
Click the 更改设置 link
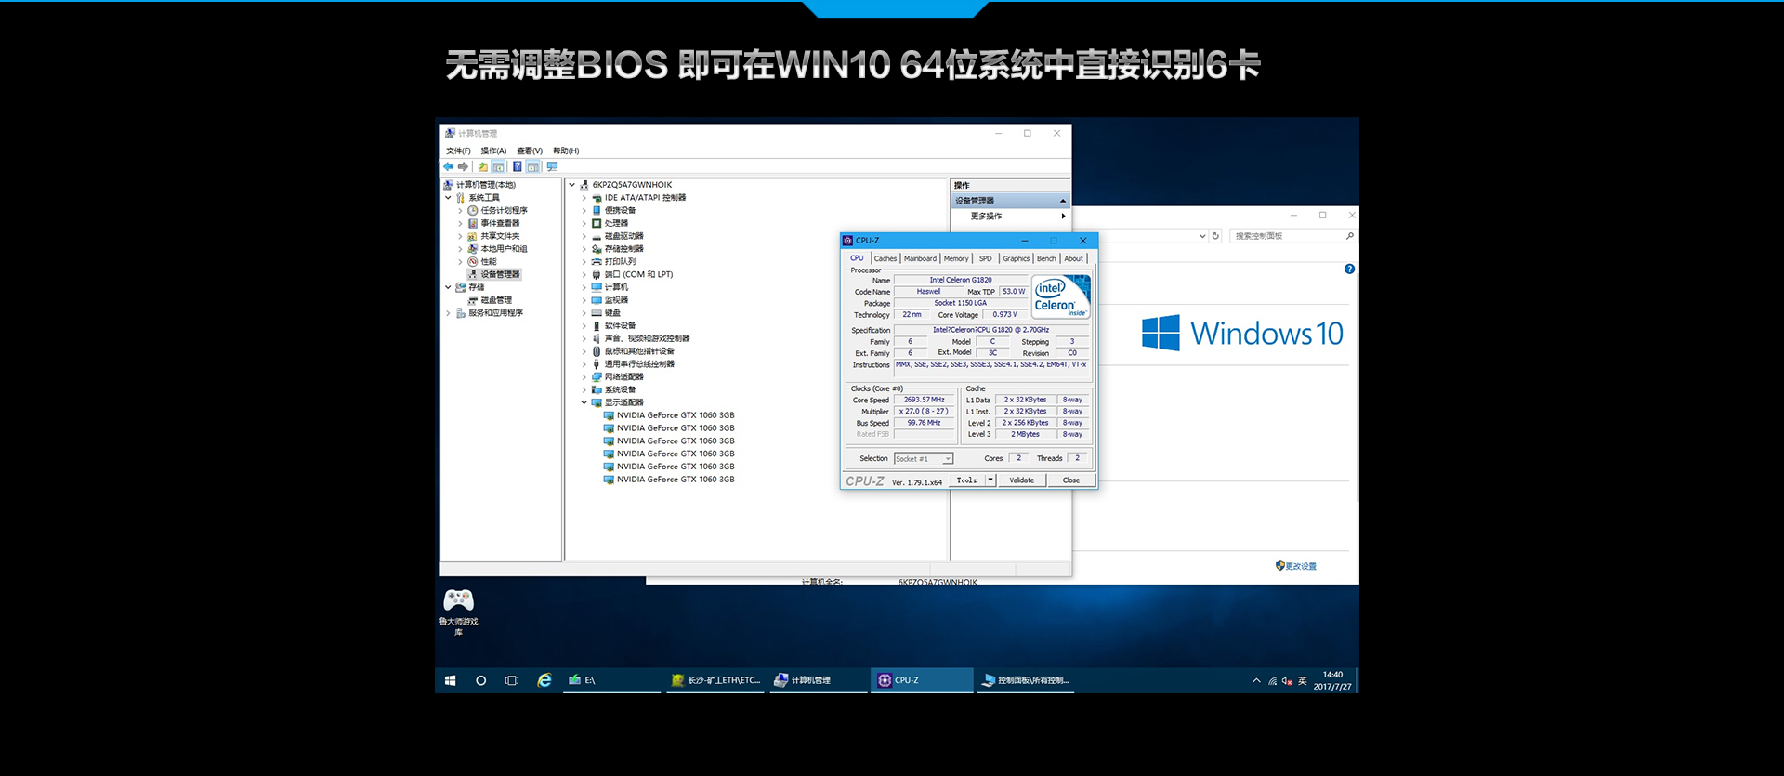[1300, 566]
